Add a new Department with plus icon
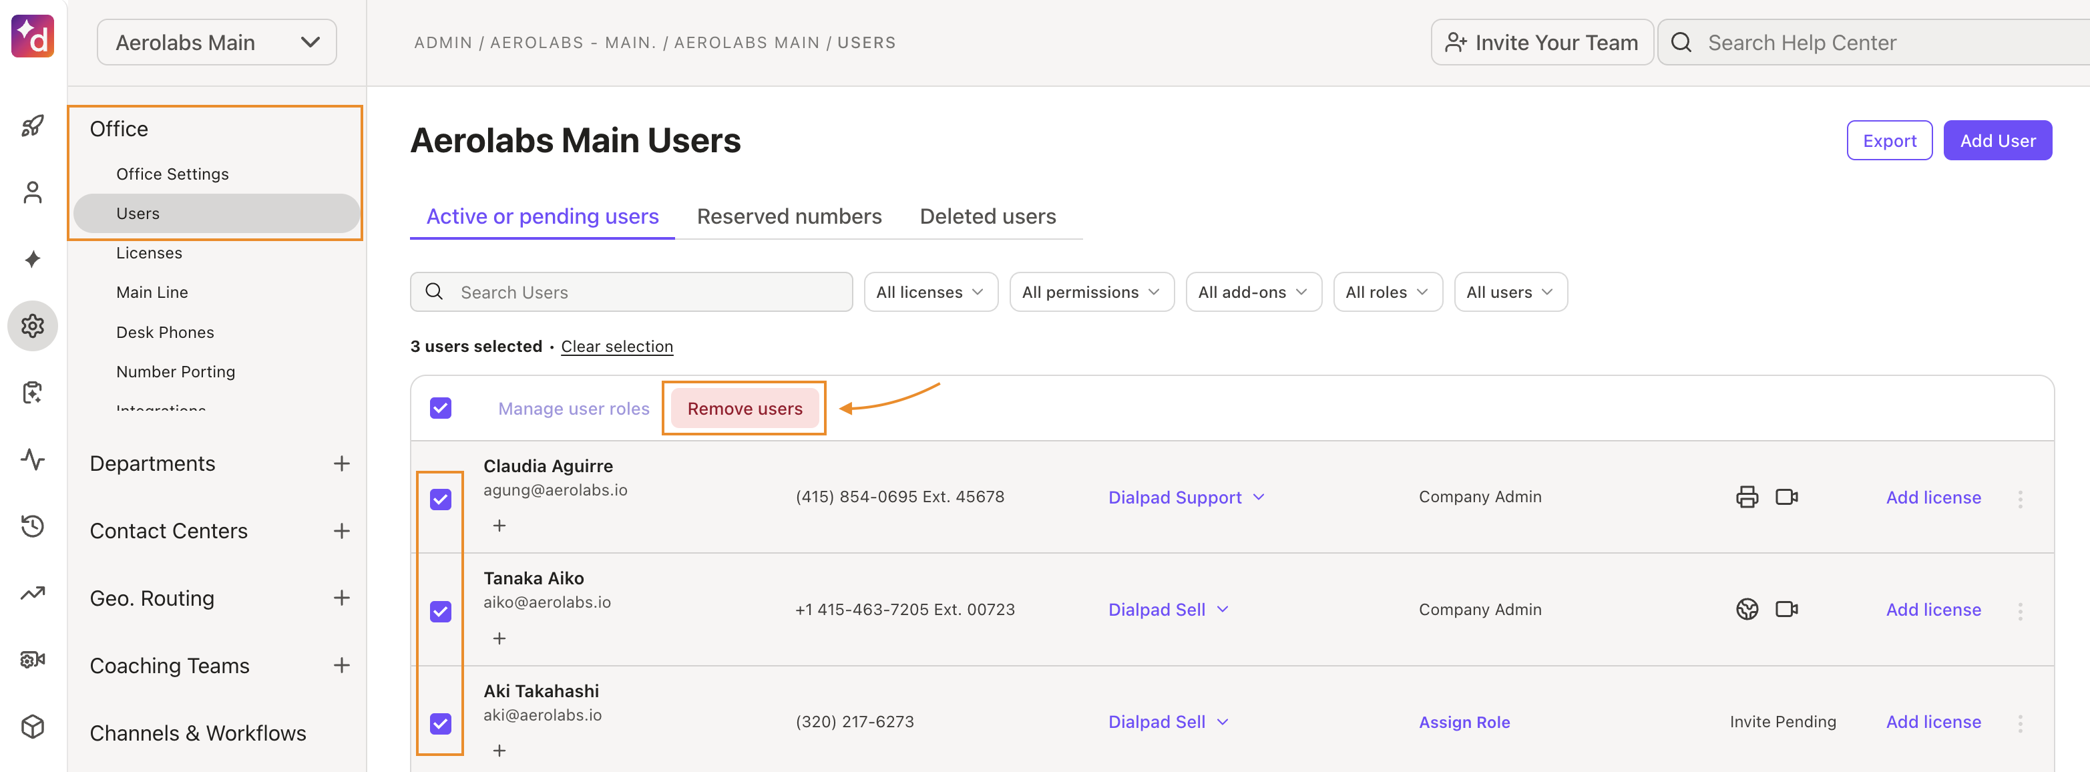This screenshot has height=772, width=2090. point(342,463)
